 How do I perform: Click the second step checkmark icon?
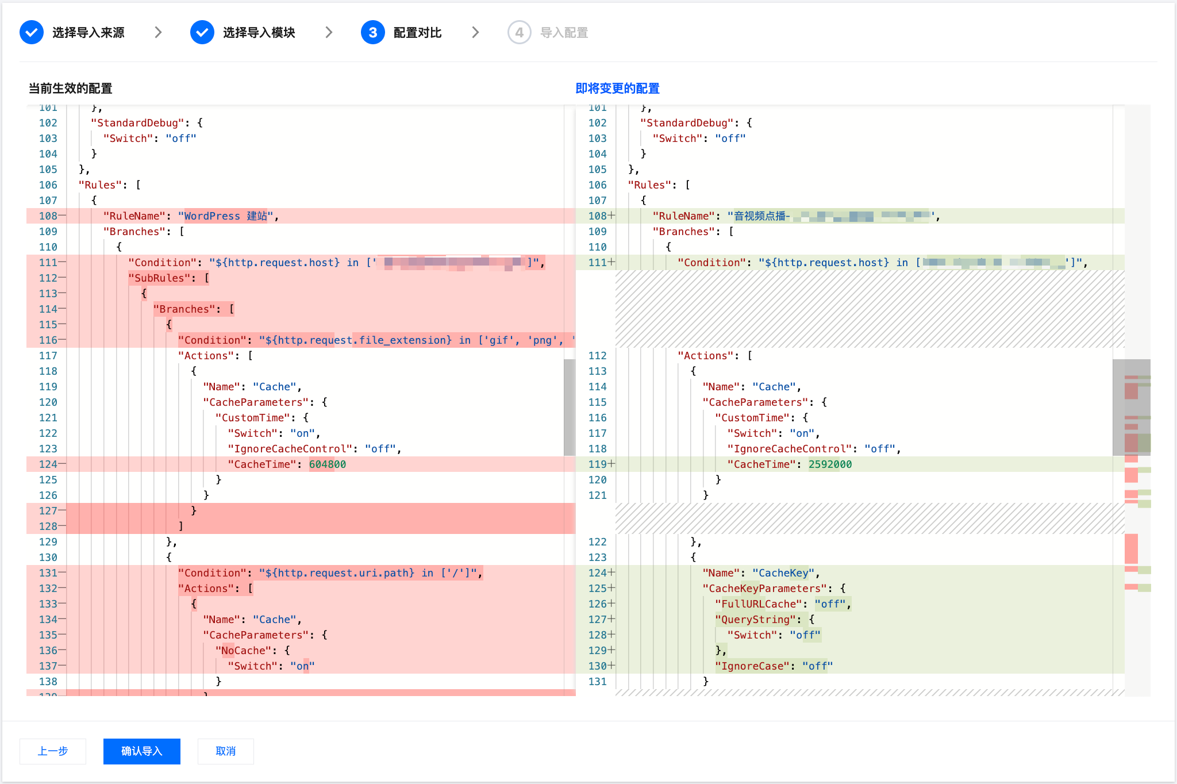pyautogui.click(x=202, y=33)
